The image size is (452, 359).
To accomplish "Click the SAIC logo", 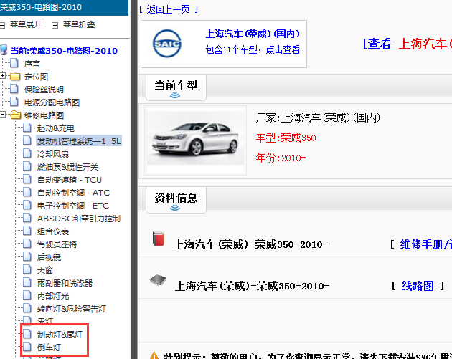I will pos(167,44).
